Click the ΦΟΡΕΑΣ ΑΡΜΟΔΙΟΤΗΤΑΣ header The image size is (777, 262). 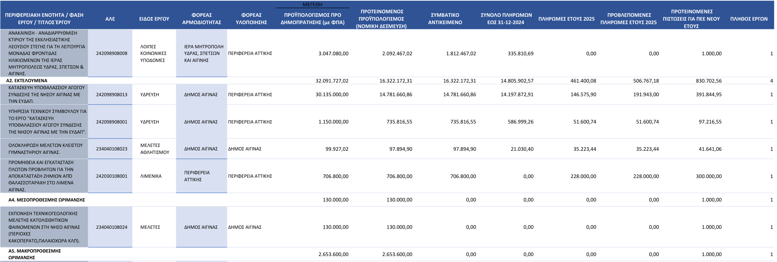202,19
